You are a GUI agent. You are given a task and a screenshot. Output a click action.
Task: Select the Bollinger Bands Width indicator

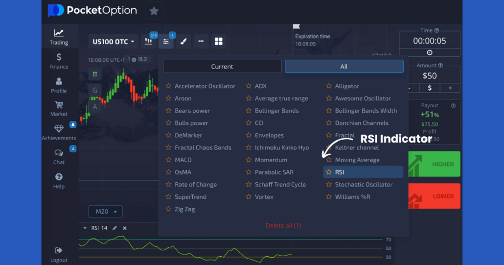tap(366, 111)
